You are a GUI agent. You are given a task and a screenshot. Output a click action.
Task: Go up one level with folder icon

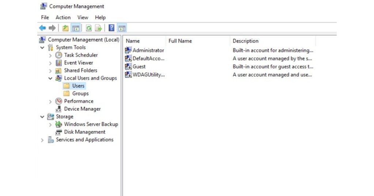(65, 28)
